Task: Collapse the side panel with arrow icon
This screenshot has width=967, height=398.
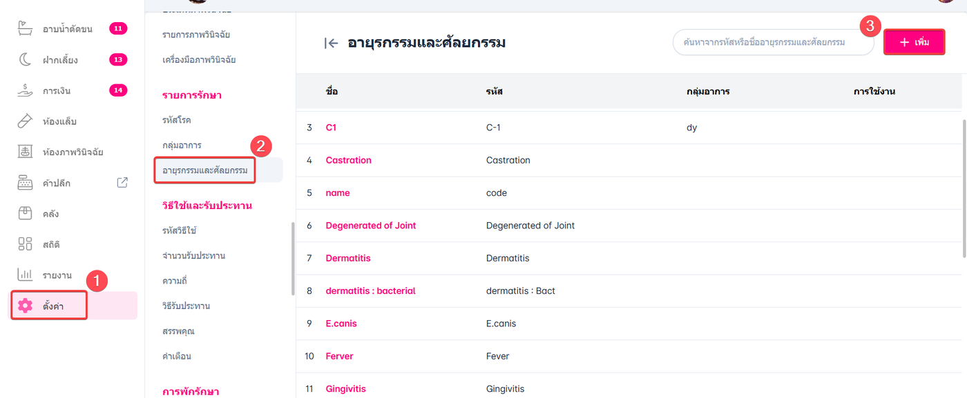Action: pyautogui.click(x=331, y=43)
